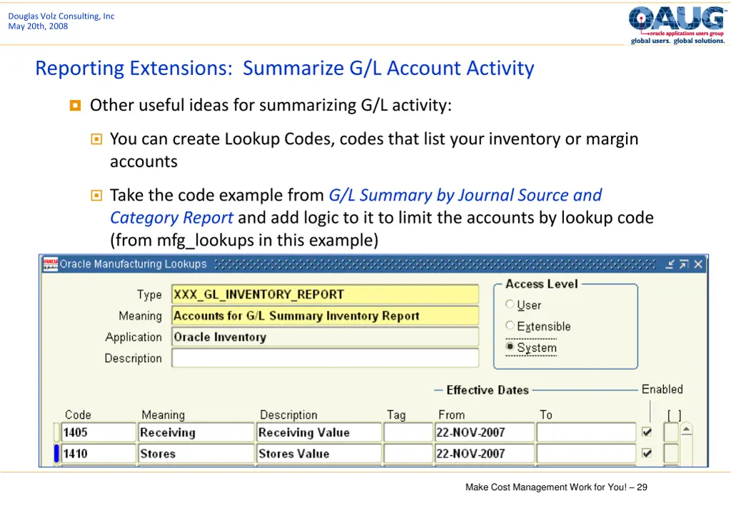The image size is (731, 506).
Task: Click the empty Description field
Action: 325,358
